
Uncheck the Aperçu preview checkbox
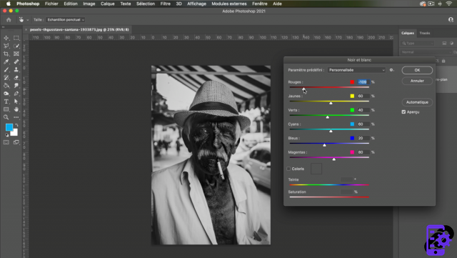click(x=403, y=111)
